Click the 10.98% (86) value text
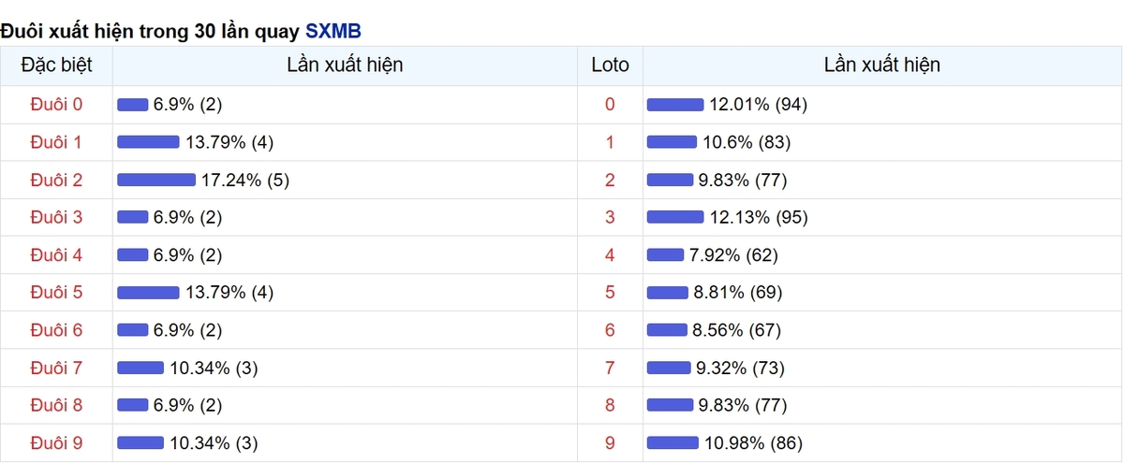Viewport: 1124px width, 463px height. [x=753, y=442]
